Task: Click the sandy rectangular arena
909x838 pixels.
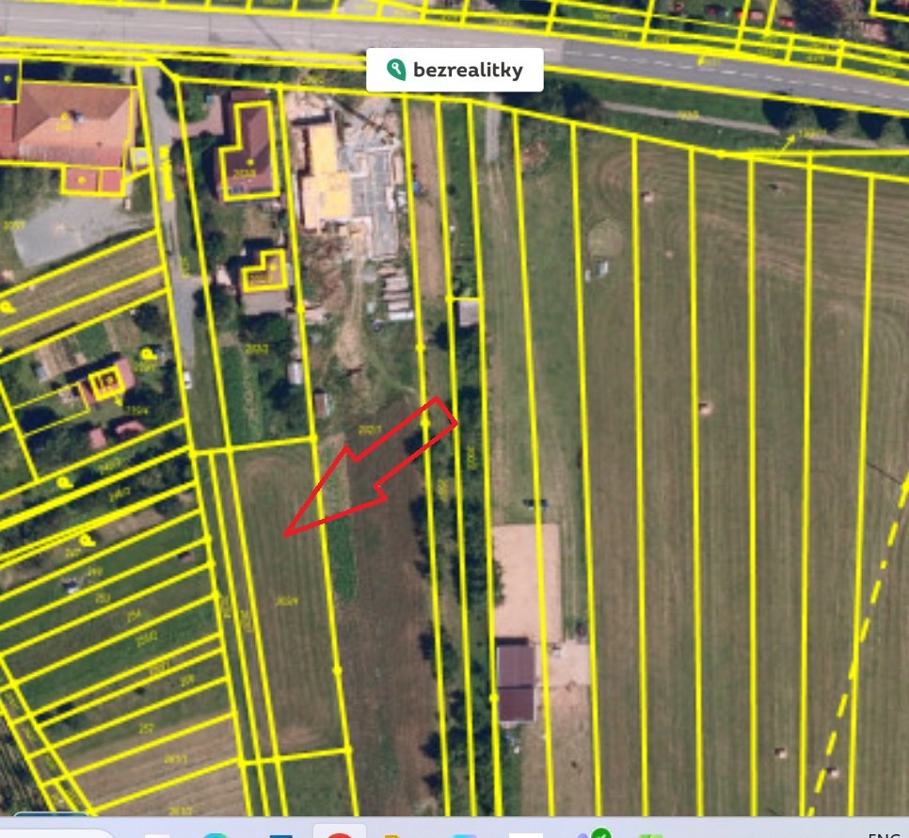Action: (x=526, y=580)
